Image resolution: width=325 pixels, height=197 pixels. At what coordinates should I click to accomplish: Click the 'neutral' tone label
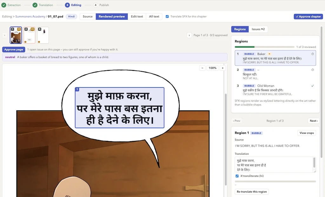click(x=10, y=57)
